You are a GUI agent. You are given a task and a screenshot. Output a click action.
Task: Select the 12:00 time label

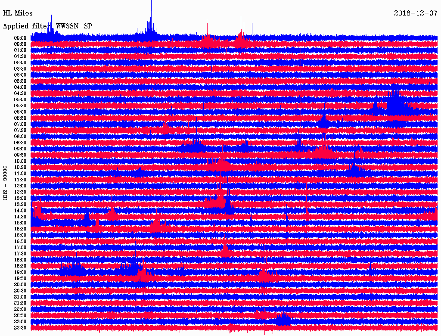point(20,186)
